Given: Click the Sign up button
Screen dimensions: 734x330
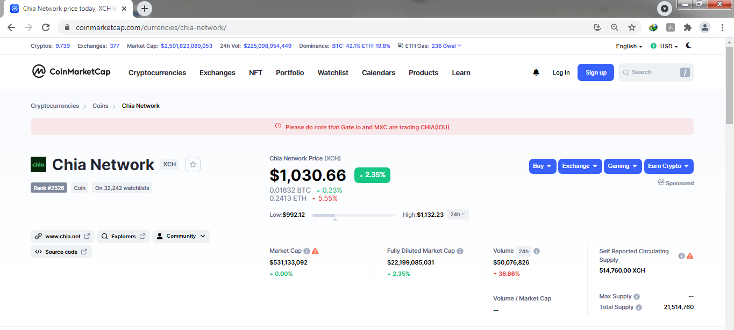Looking at the screenshot, I should coord(596,72).
